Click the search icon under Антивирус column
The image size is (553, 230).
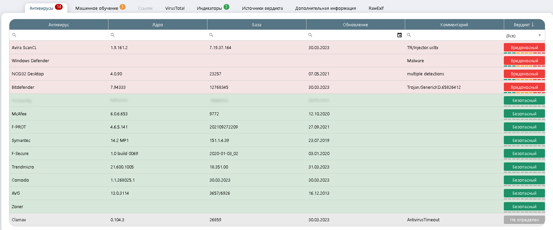click(14, 35)
